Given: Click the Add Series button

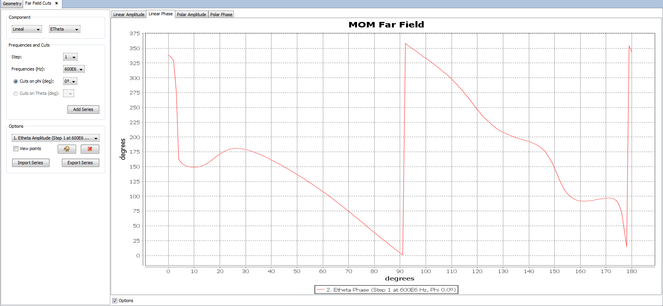Looking at the screenshot, I should (x=83, y=110).
